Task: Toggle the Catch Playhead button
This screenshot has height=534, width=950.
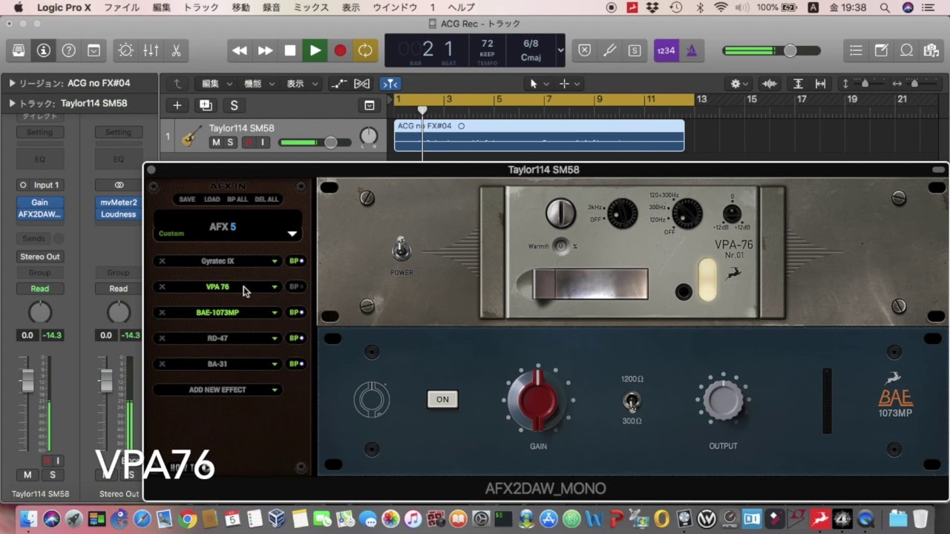Action: 390,84
